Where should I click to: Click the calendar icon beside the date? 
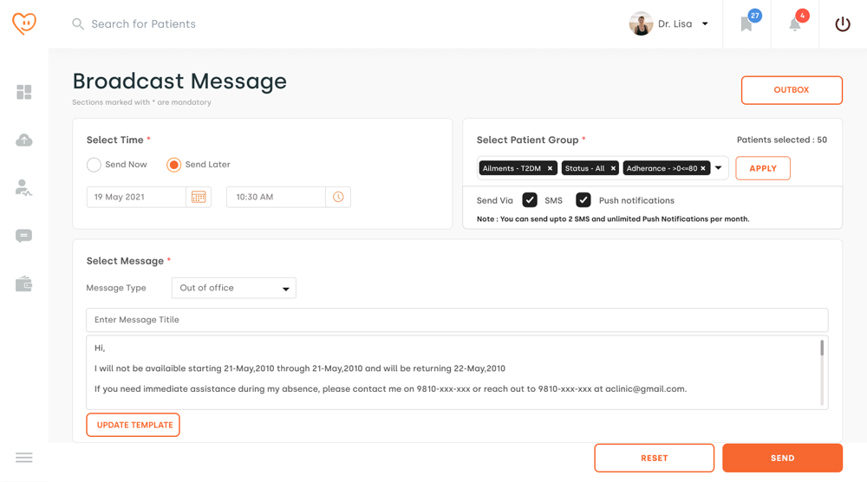tap(199, 197)
